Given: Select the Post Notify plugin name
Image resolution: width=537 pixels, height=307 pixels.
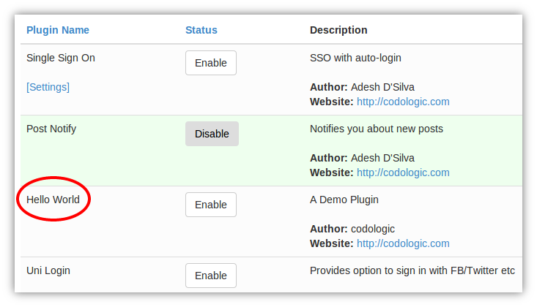Looking at the screenshot, I should 51,129.
